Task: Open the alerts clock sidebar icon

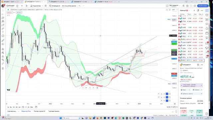Action: 207,15
